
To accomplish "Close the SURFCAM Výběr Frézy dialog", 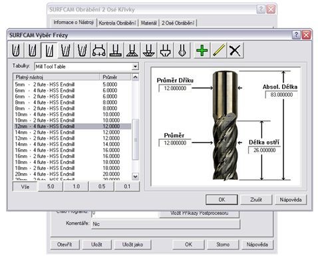I will [x=306, y=35].
